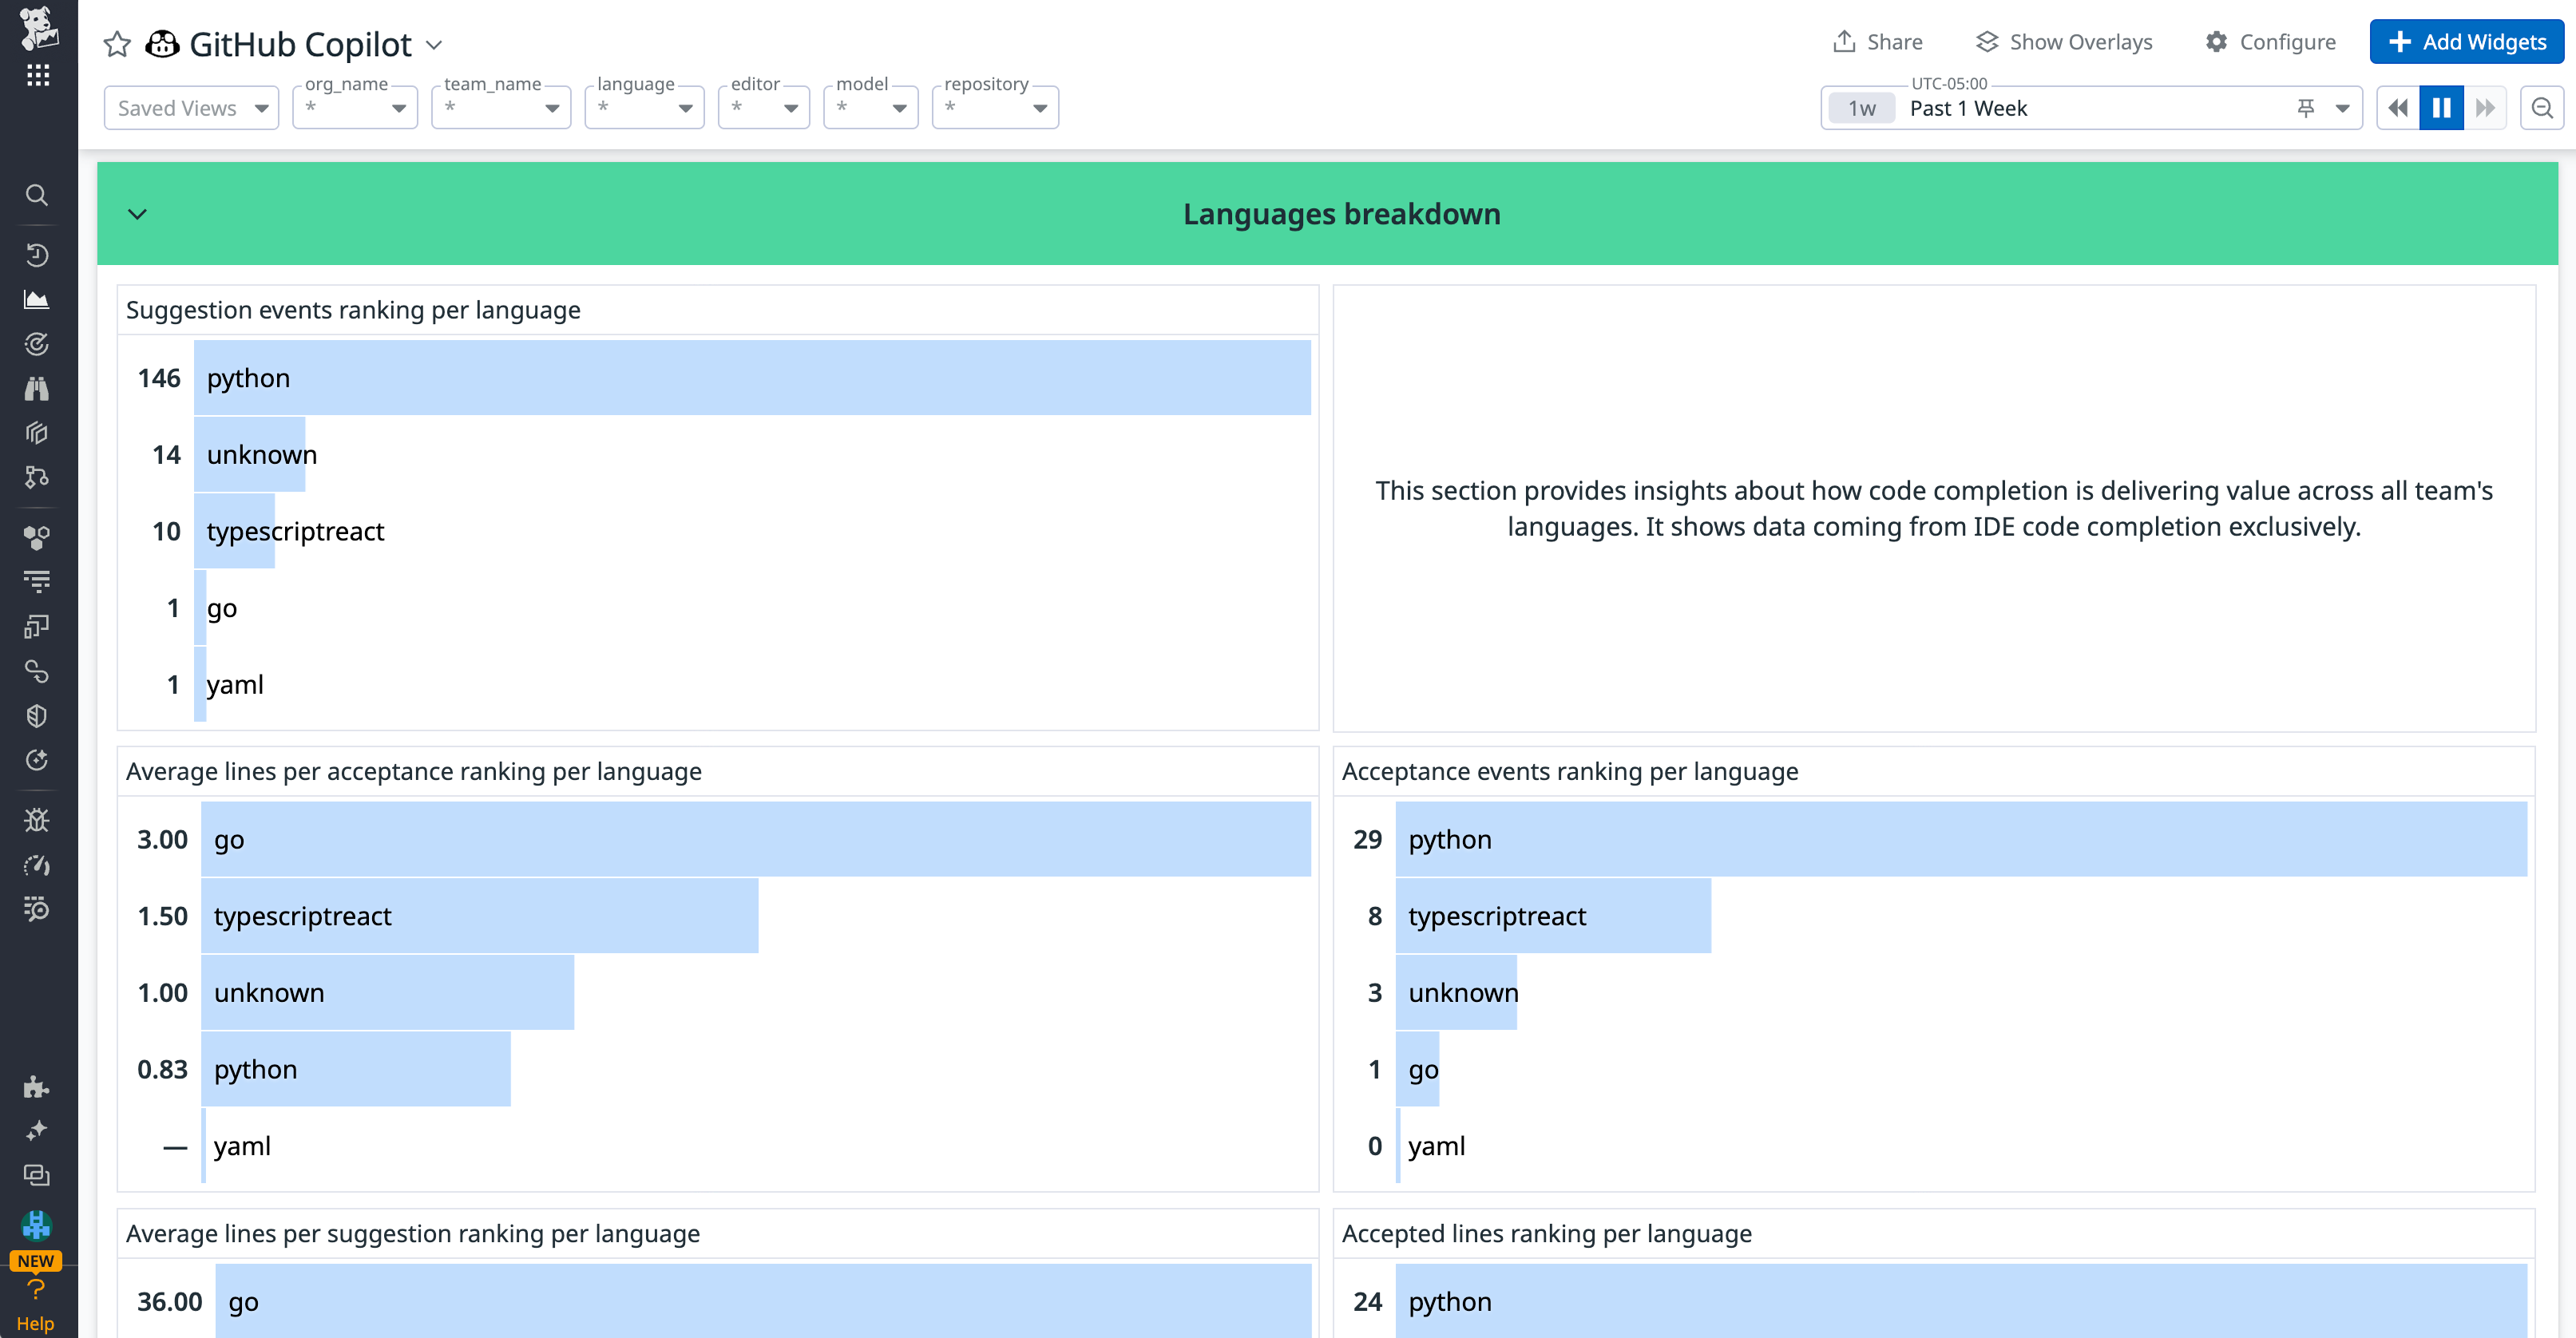Pin the current time frame
2576x1338 pixels.
point(2307,107)
